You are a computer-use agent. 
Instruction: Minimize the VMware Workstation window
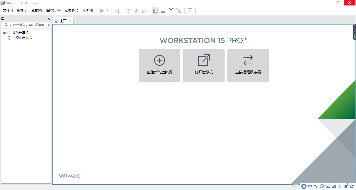tap(326, 3)
